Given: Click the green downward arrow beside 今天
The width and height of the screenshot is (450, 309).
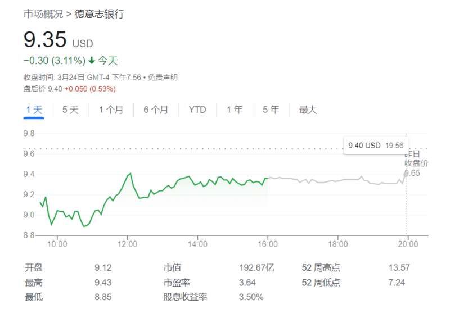Looking at the screenshot, I should 92,61.
